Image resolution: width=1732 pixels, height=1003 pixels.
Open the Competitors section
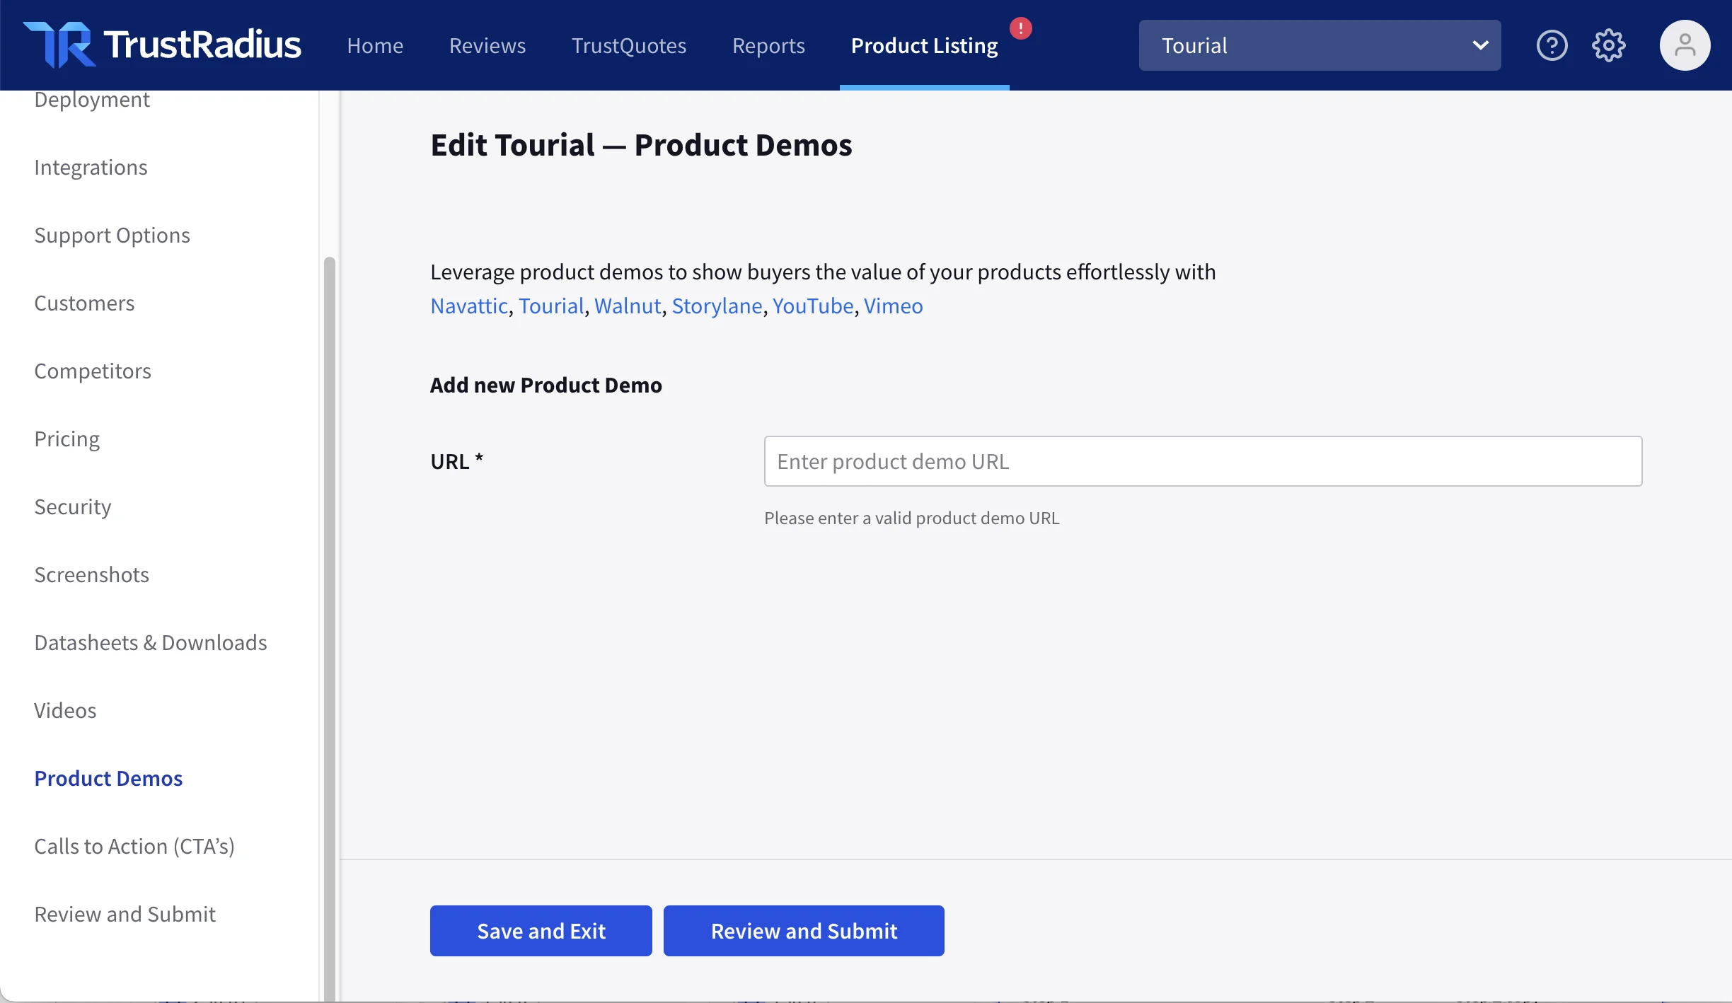93,371
